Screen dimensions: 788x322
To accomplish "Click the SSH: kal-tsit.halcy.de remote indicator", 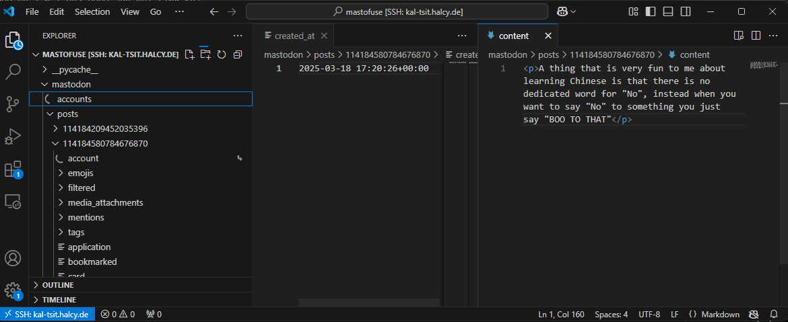I will (x=48, y=315).
